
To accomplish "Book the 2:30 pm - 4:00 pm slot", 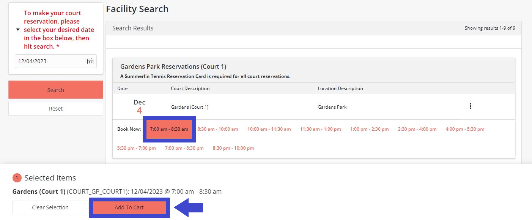I will [x=417, y=129].
